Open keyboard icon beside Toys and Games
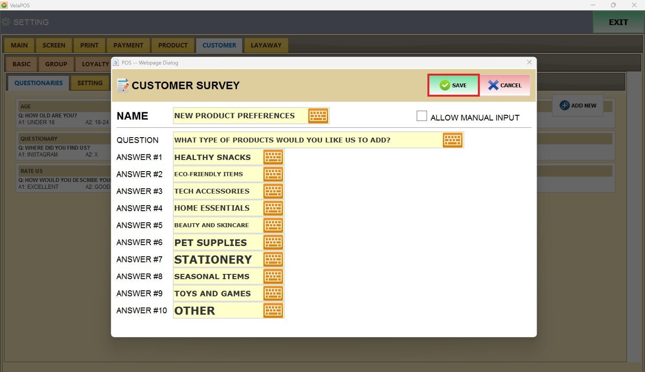 [x=273, y=293]
